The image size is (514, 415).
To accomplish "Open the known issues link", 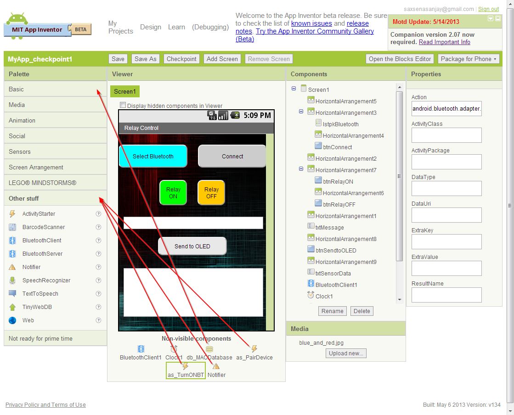I will [311, 23].
